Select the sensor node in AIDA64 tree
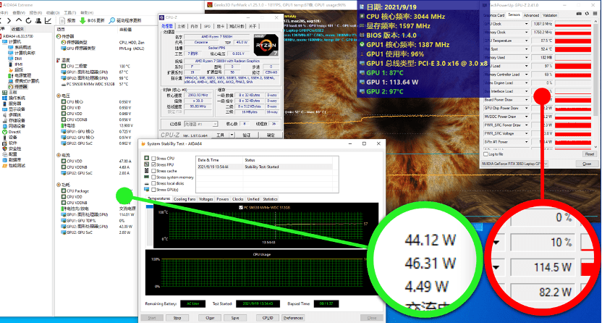The height and width of the screenshot is (323, 602). pyautogui.click(x=17, y=87)
